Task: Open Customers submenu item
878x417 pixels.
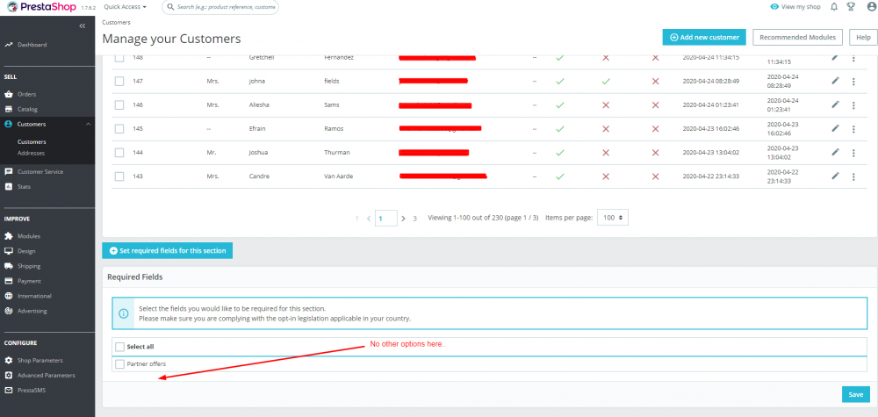Action: click(x=32, y=141)
